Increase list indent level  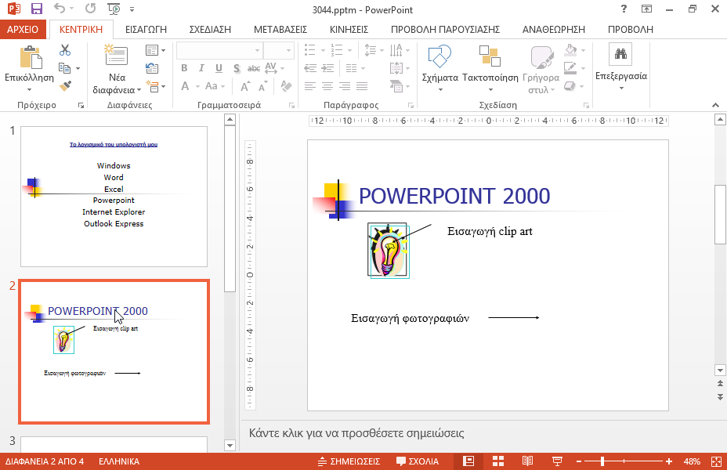point(327,69)
